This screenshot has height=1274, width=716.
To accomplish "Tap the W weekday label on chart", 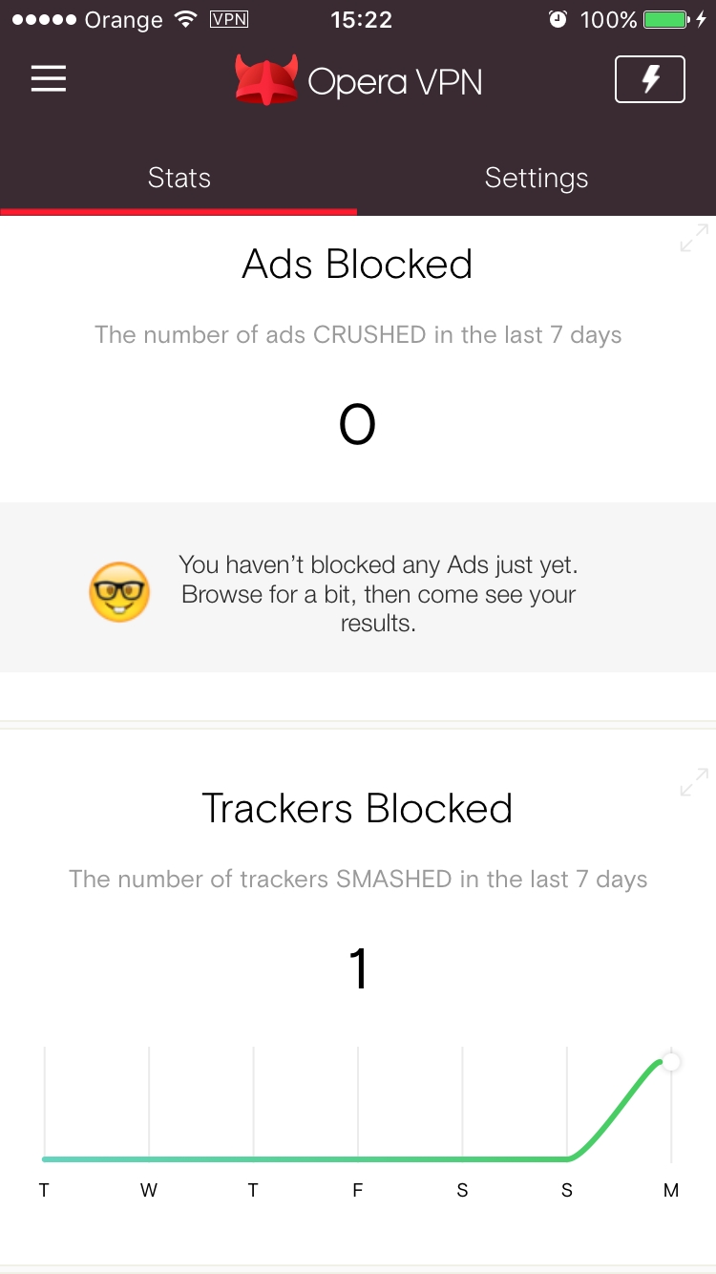I will (x=149, y=1191).
